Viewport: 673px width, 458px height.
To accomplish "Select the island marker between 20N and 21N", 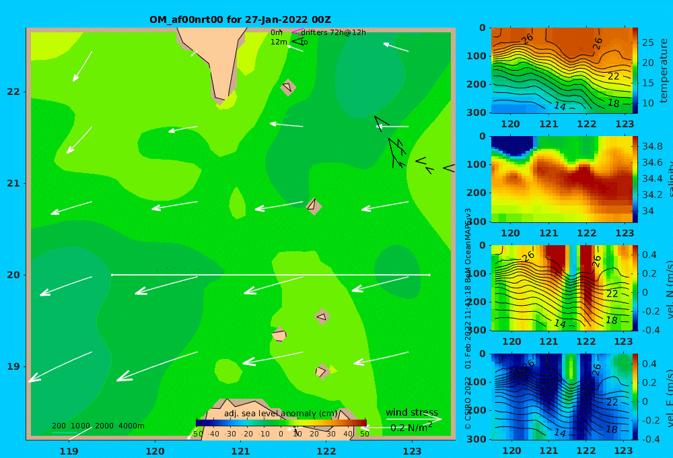I will coord(314,206).
